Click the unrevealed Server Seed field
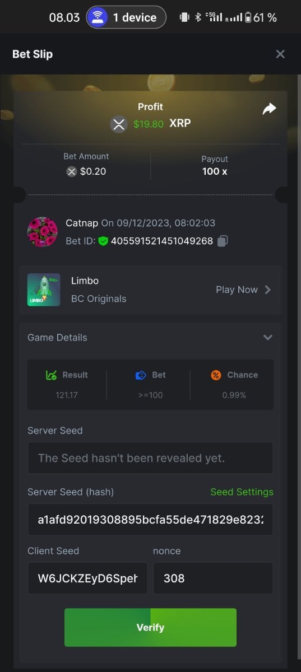301x672 pixels. tap(150, 458)
